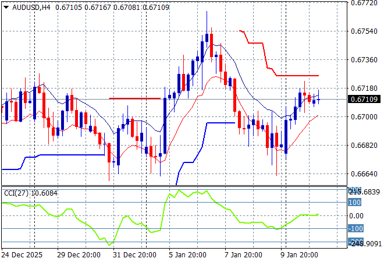Image resolution: width=384 pixels, height=262 pixels.
Task: Click the 0.67000 price axis label
Action: 365,116
